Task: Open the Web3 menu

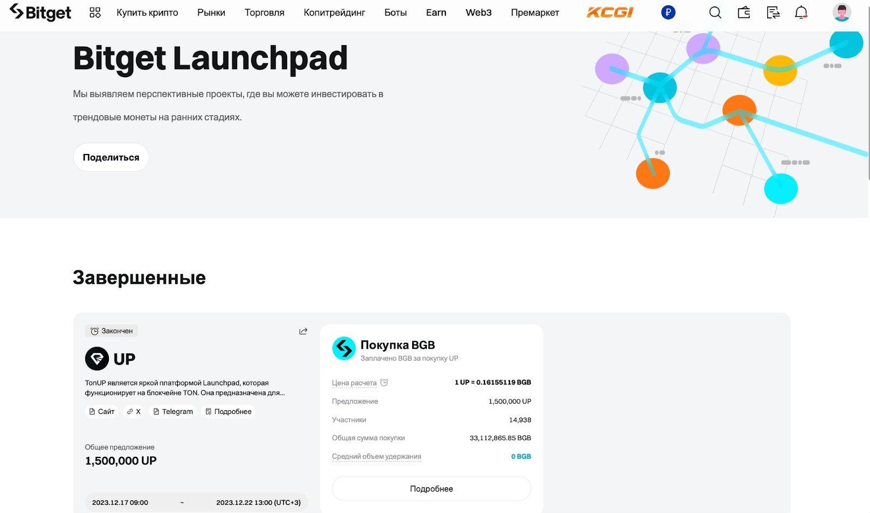Action: click(478, 13)
